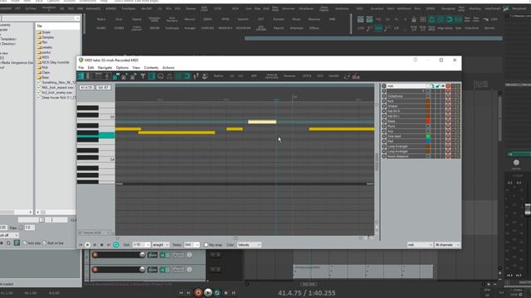Click the red color swatch for Bass

[x=428, y=121]
